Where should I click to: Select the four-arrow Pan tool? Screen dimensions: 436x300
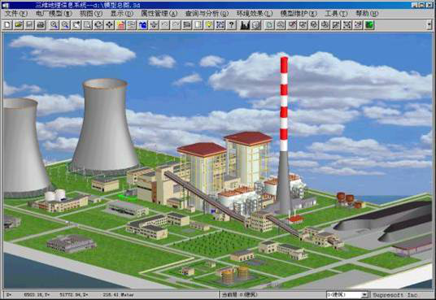pos(109,25)
